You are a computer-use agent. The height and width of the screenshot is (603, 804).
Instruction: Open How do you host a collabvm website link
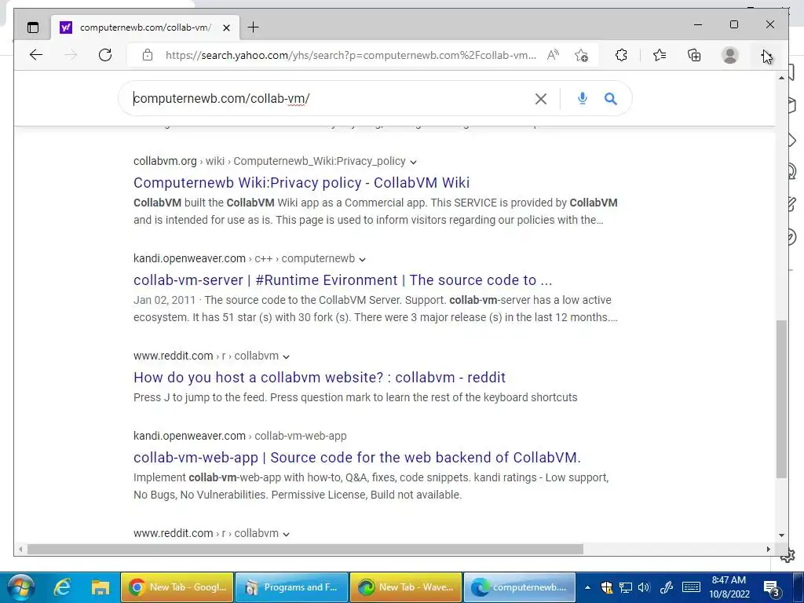320,378
